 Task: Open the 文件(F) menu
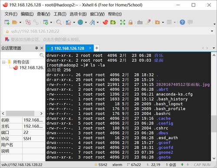[11, 14]
